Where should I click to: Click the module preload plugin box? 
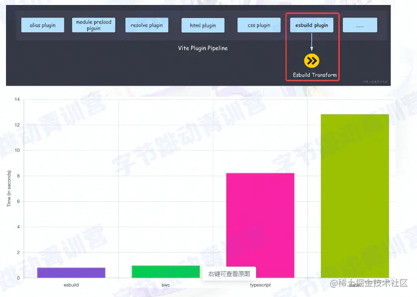pyautogui.click(x=94, y=25)
